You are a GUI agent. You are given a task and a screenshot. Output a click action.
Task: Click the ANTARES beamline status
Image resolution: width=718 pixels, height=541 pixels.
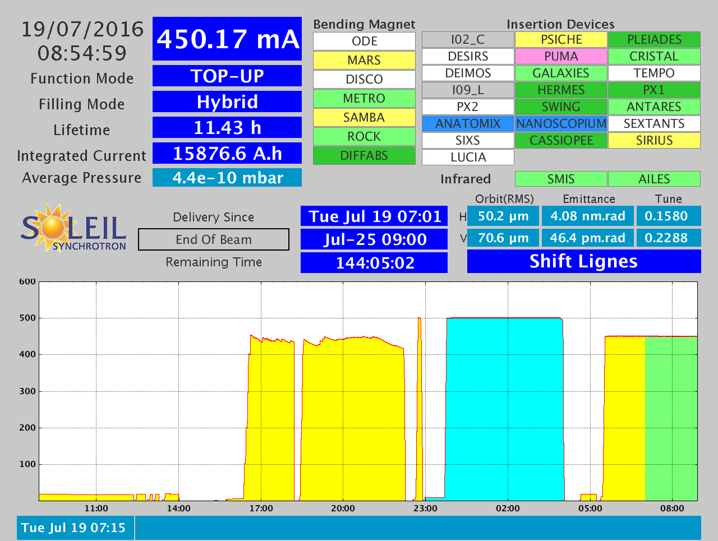coord(654,107)
